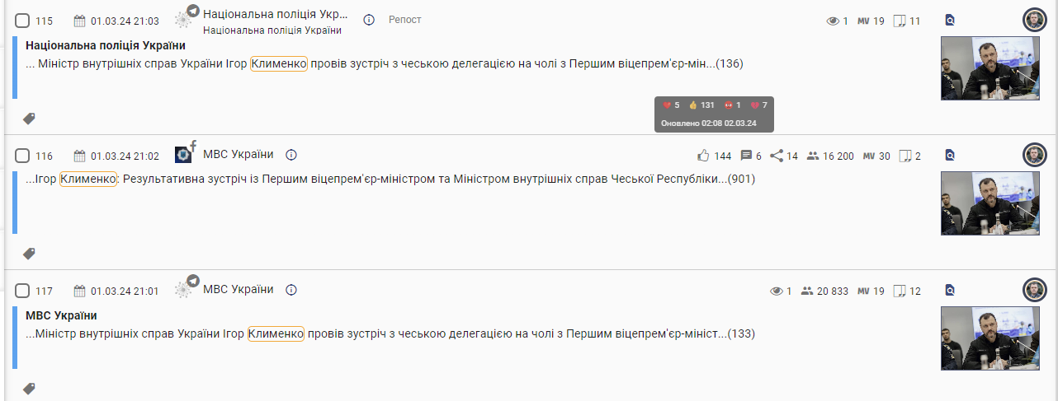Open the duplicates count icon showing 12
The image size is (1058, 401).
tap(900, 291)
